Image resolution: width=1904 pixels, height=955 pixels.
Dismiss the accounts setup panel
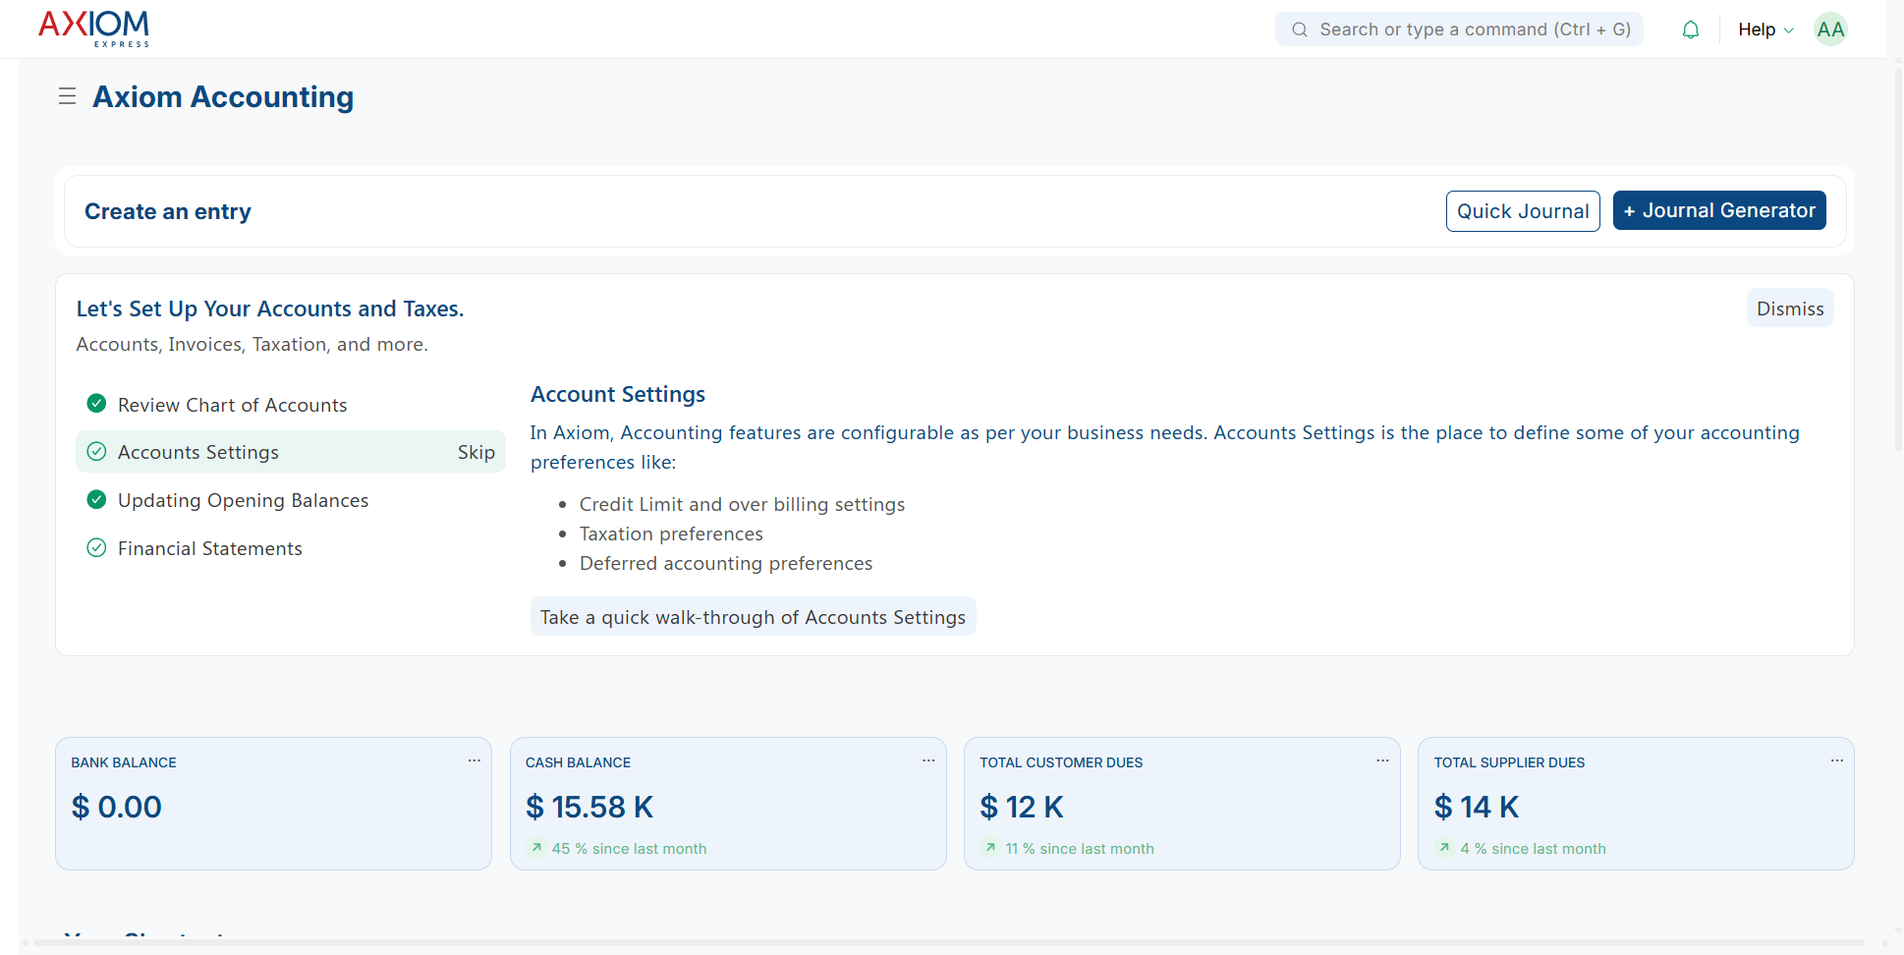pyautogui.click(x=1790, y=309)
